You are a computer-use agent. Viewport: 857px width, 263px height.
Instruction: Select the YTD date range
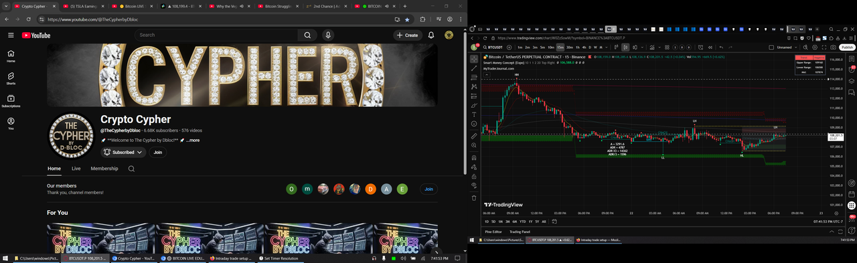click(522, 222)
